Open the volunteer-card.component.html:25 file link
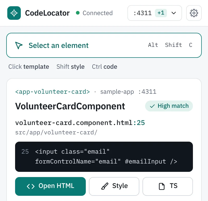This screenshot has height=201, width=208. 80,123
